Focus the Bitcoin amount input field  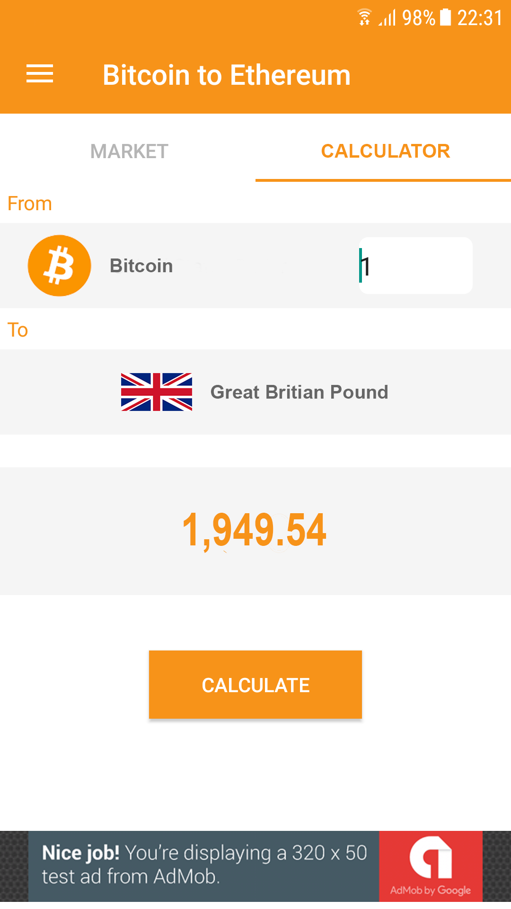pyautogui.click(x=415, y=266)
